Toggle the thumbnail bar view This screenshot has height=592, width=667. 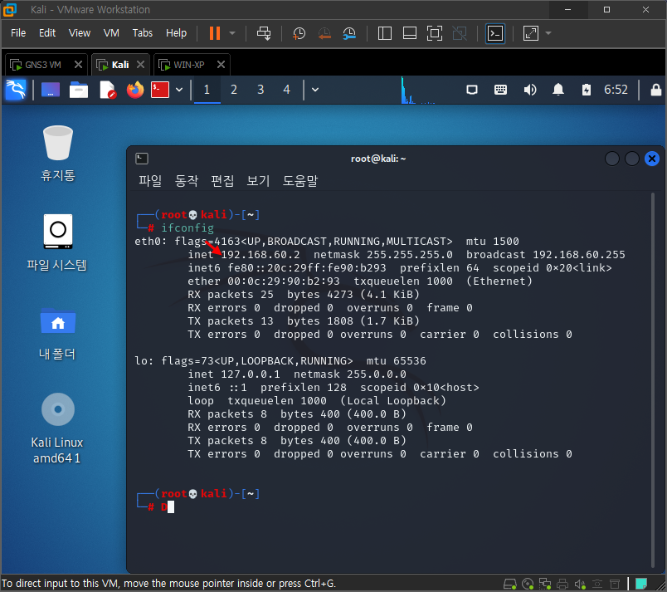pyautogui.click(x=410, y=33)
